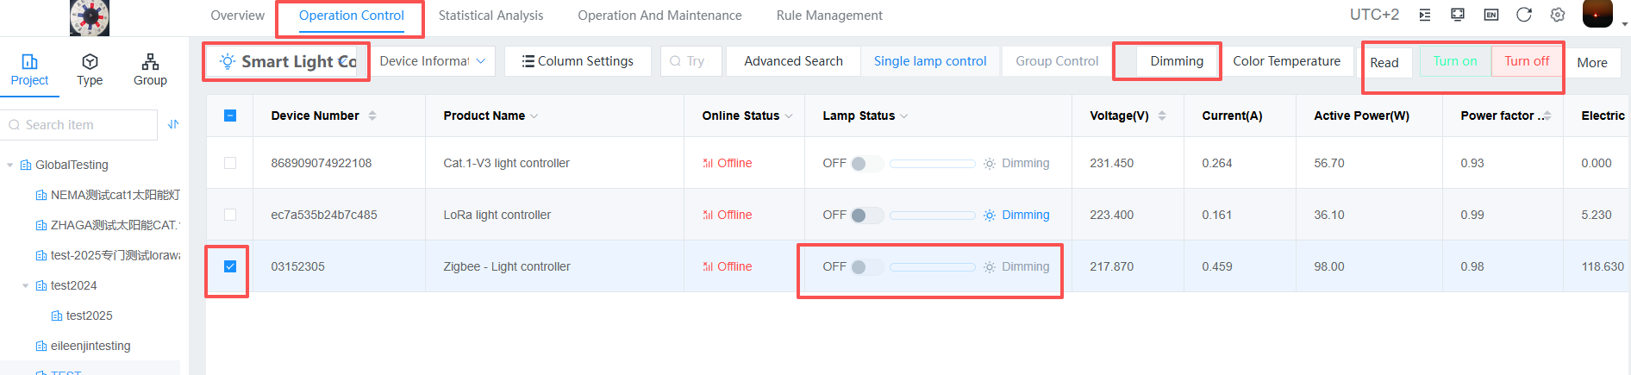Open settings via the gear icon

(1558, 15)
